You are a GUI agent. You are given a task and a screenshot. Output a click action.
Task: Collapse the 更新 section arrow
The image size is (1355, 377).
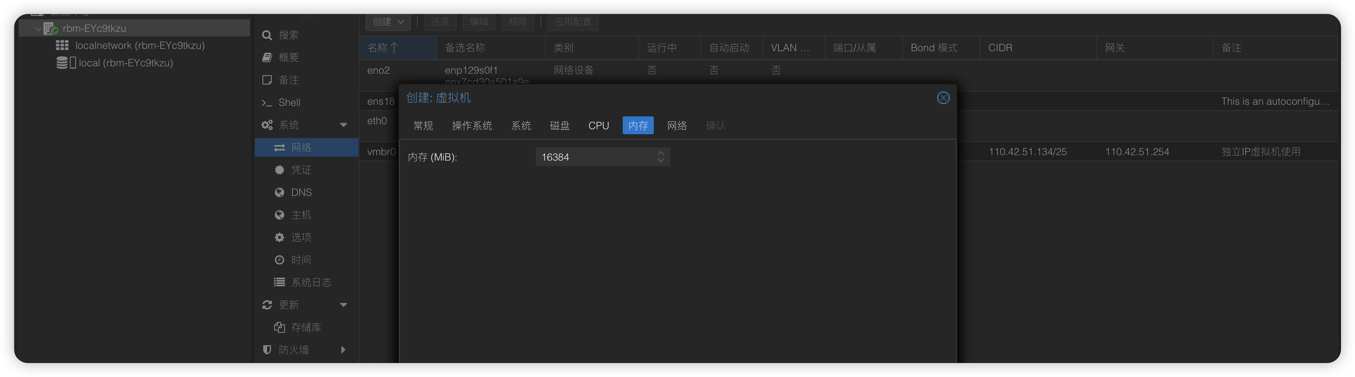click(344, 305)
